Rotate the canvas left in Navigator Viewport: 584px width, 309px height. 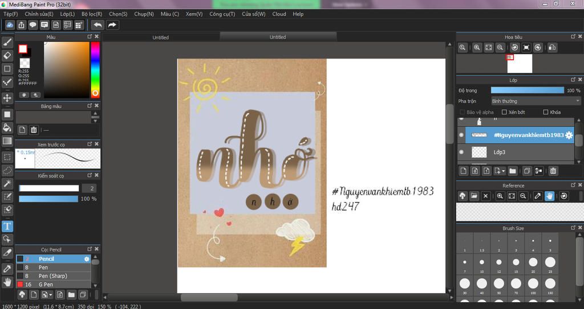[x=515, y=48]
